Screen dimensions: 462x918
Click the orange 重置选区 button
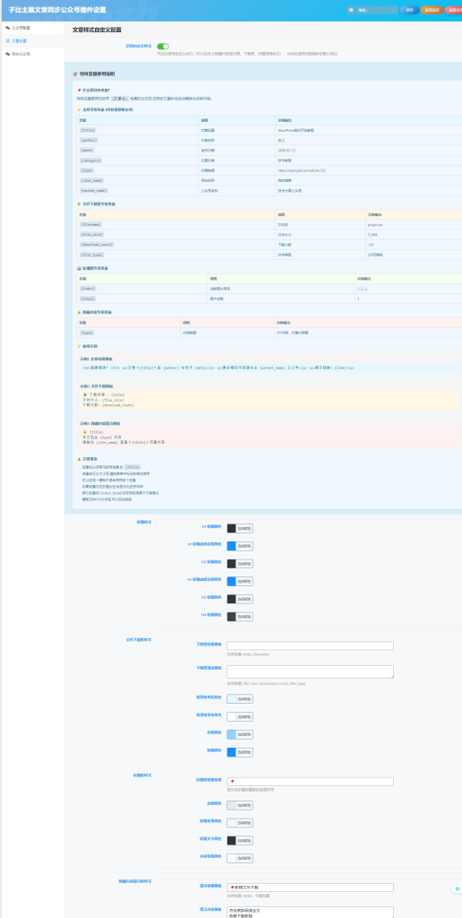(x=432, y=10)
